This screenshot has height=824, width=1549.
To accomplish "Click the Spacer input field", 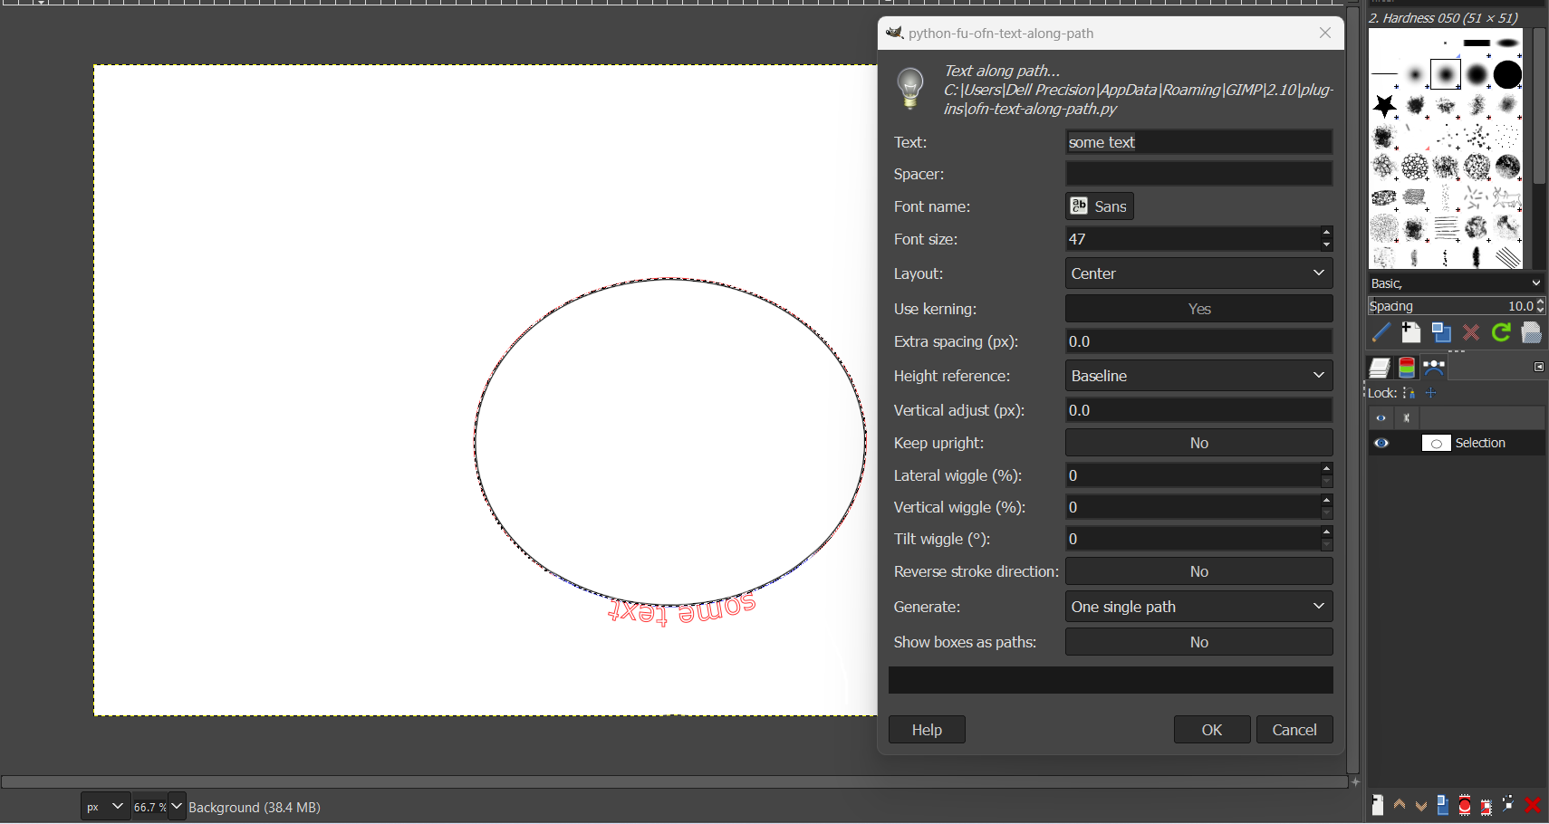I will [x=1198, y=174].
